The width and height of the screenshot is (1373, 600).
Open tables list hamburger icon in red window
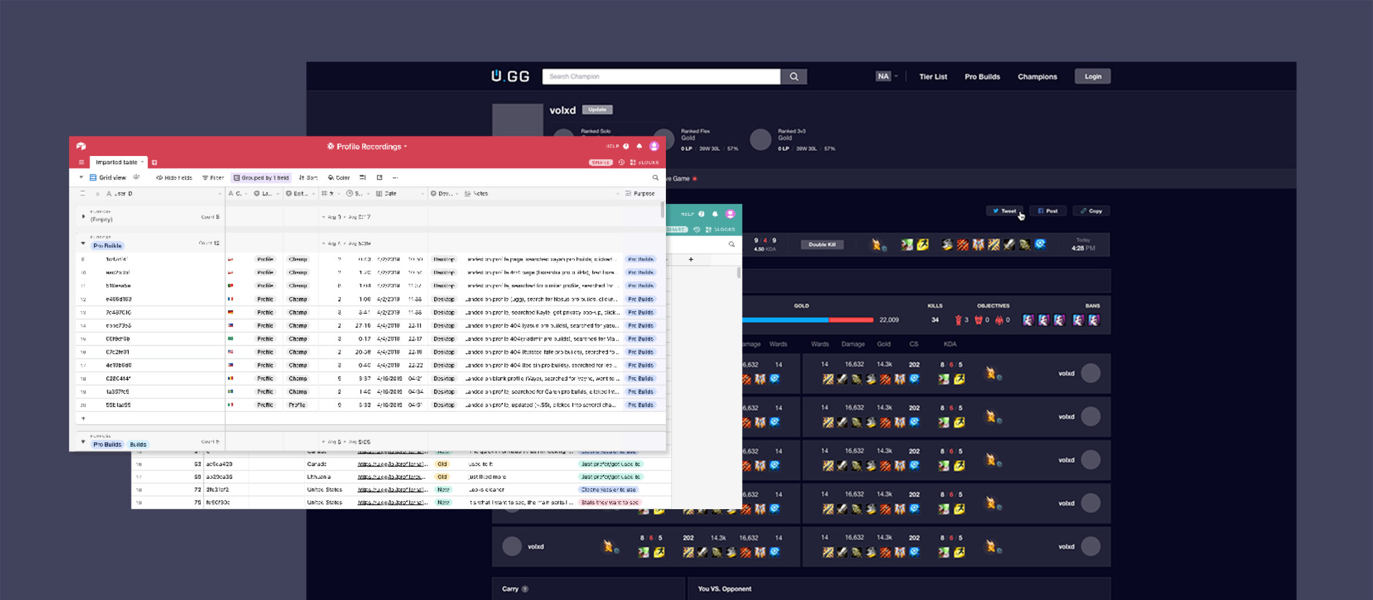click(81, 162)
